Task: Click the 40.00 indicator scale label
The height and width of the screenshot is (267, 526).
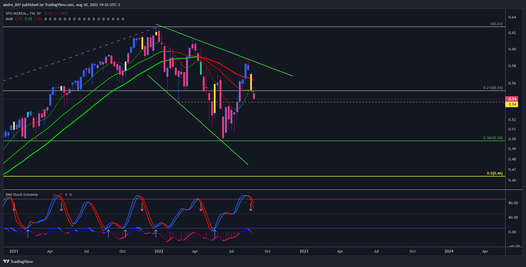Action: click(x=513, y=217)
